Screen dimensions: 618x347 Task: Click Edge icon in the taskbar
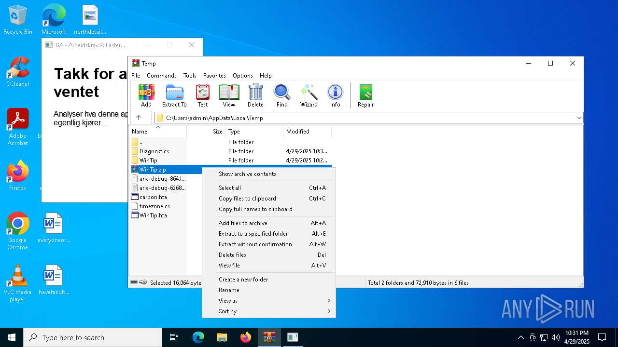coord(198,337)
